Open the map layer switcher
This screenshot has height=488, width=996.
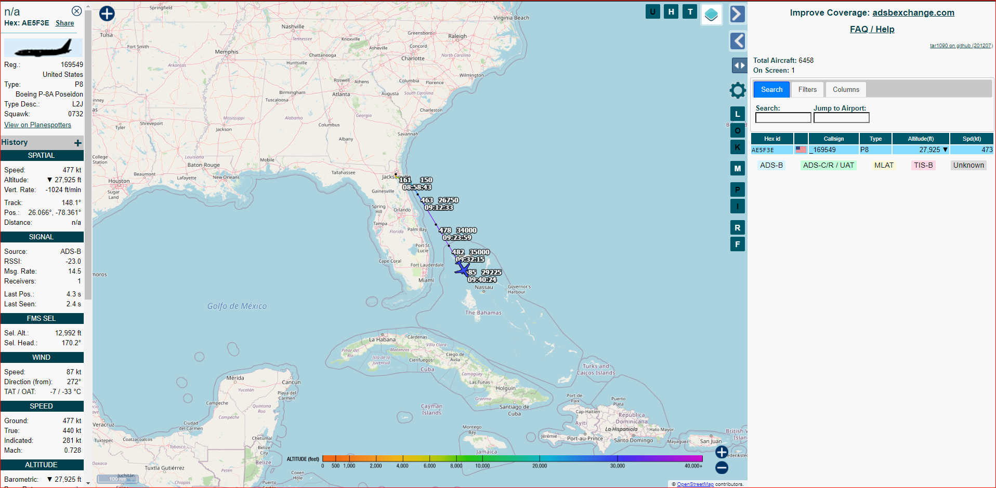(711, 15)
